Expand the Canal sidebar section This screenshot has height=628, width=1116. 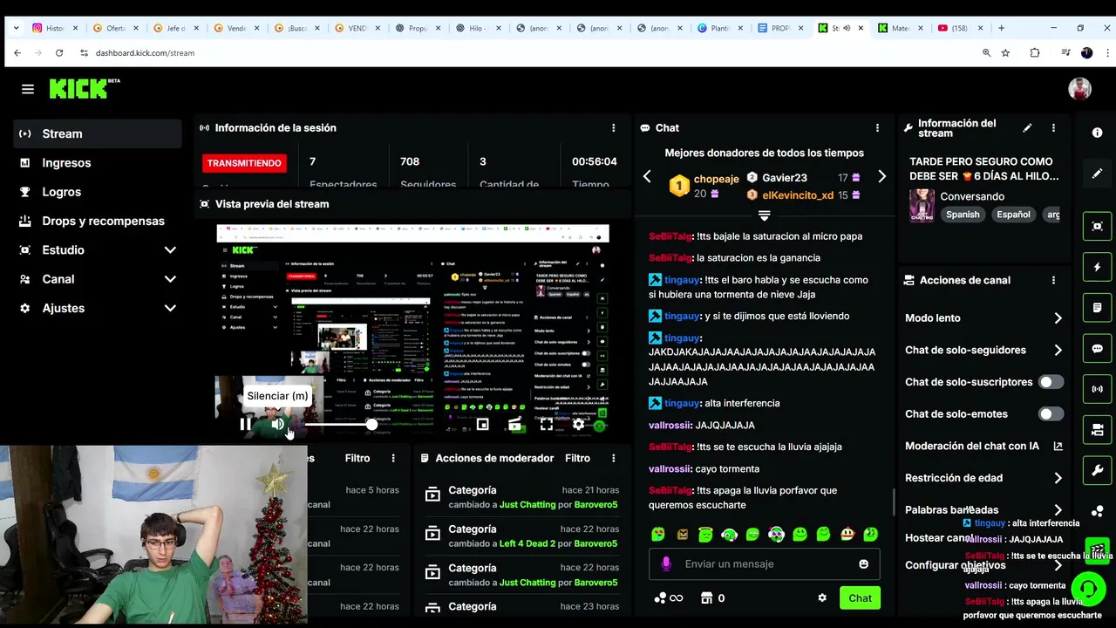pos(98,279)
